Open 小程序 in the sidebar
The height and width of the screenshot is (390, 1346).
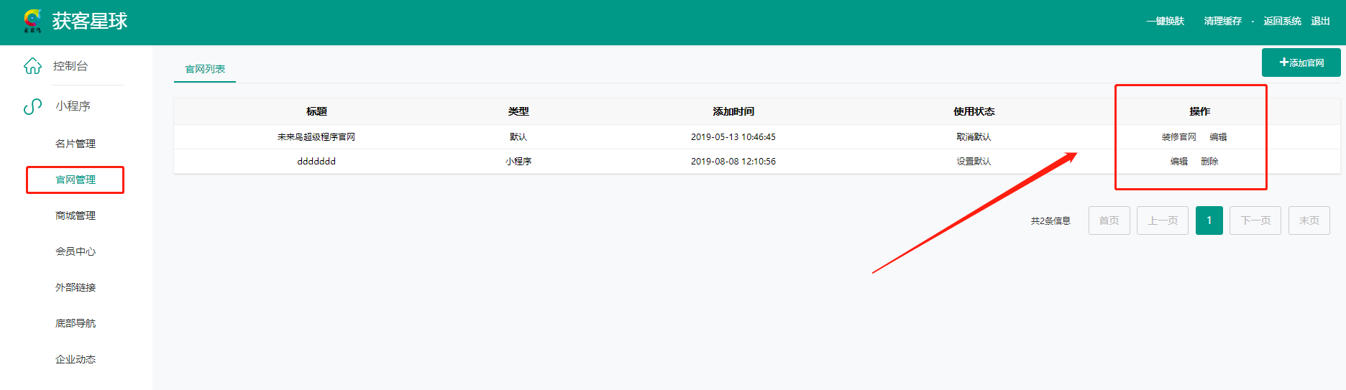[73, 106]
